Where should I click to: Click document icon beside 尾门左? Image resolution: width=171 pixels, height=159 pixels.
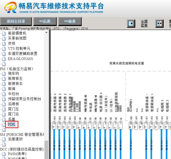(x=4, y=109)
